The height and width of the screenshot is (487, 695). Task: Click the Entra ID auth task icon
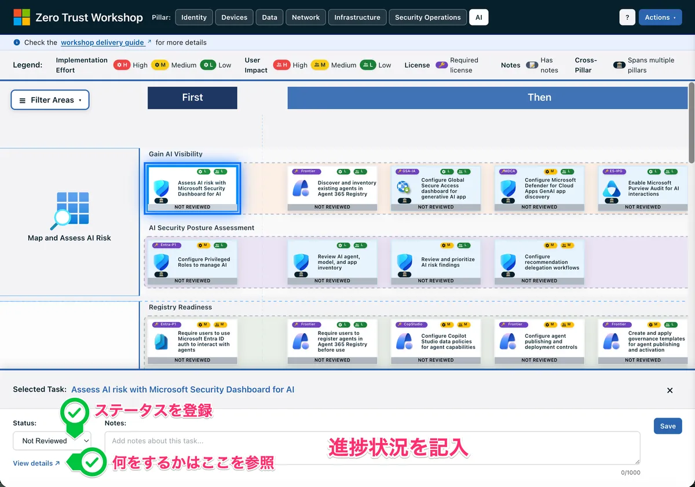(161, 341)
